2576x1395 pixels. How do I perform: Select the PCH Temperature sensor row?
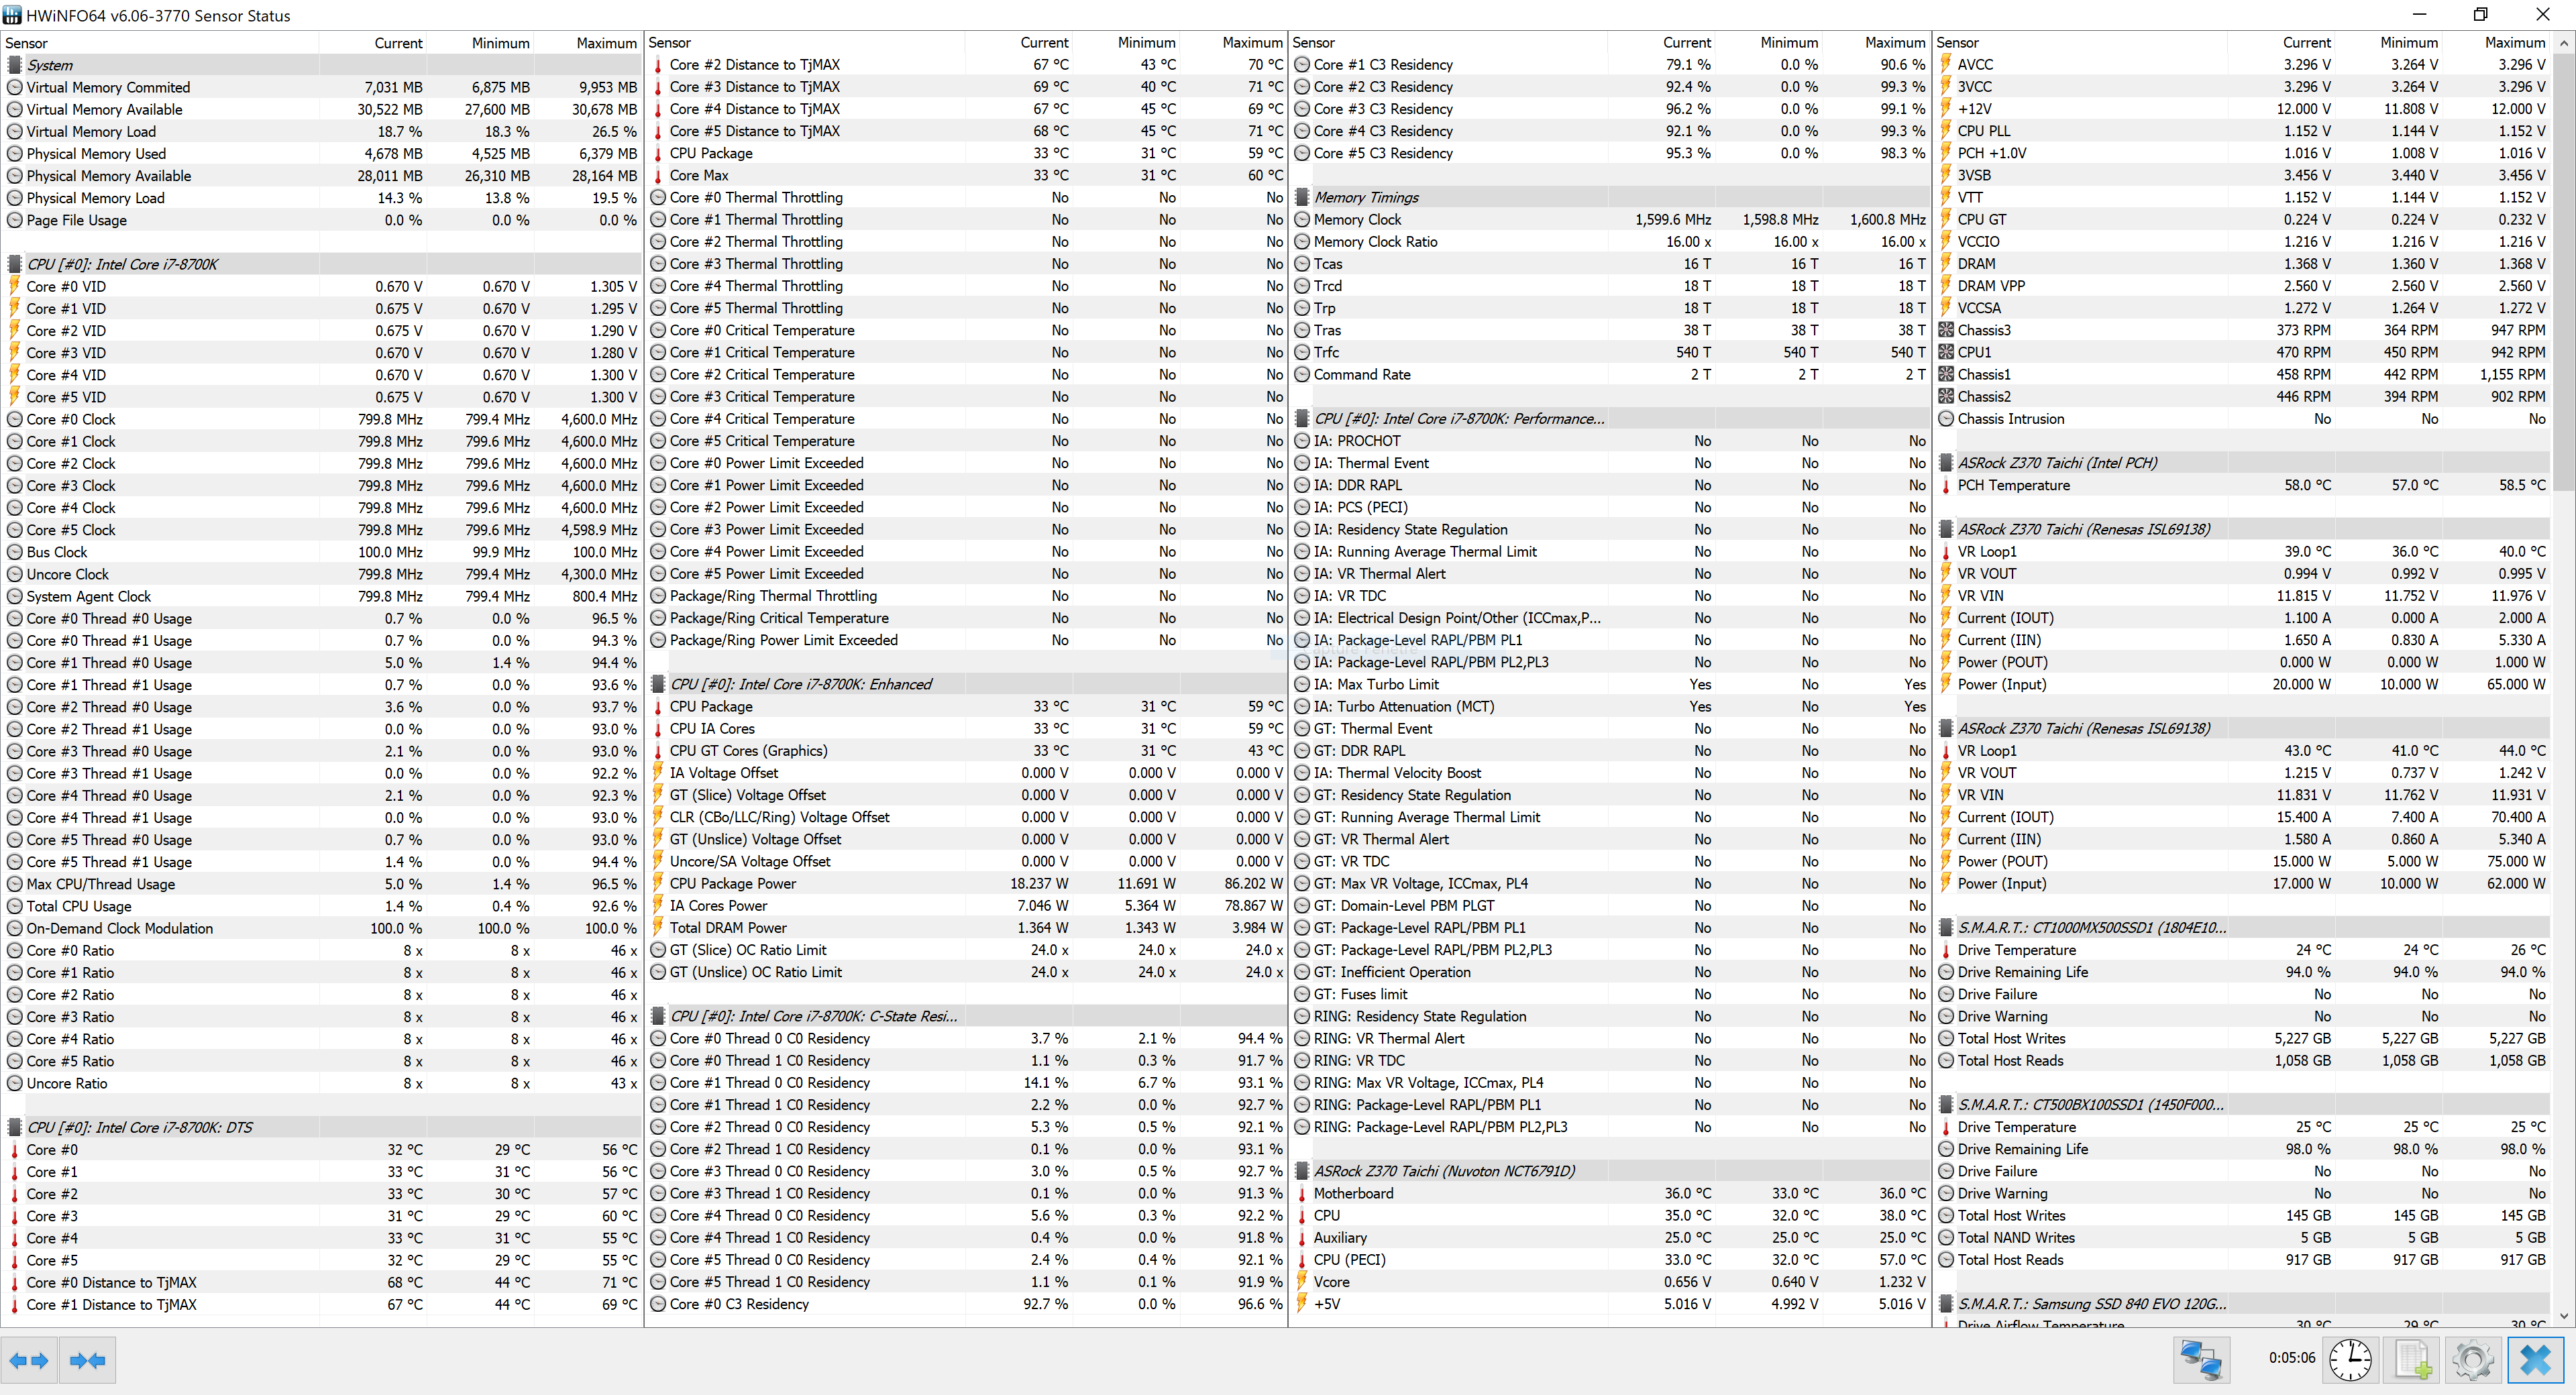[x=2013, y=485]
